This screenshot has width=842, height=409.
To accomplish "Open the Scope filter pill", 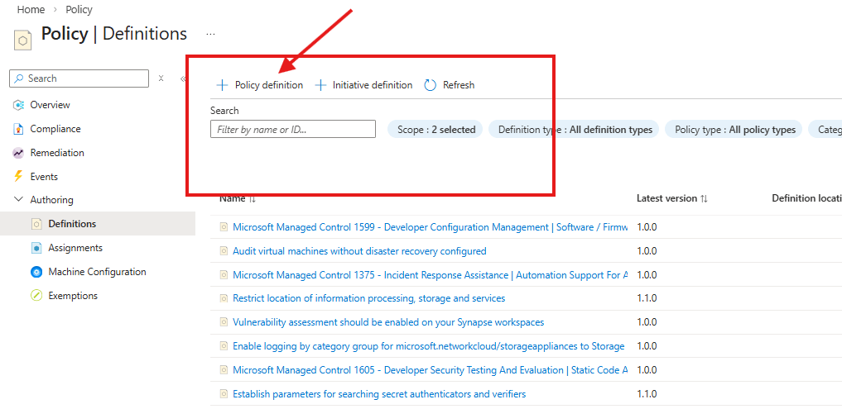I will click(436, 130).
